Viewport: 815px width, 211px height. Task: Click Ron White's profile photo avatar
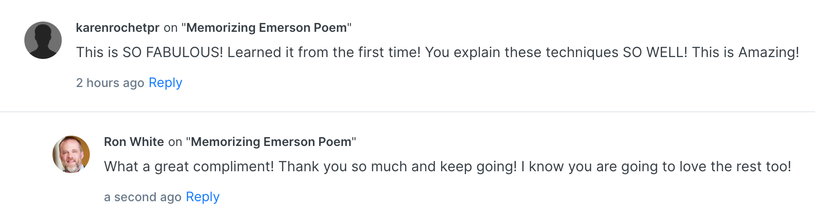point(71,154)
